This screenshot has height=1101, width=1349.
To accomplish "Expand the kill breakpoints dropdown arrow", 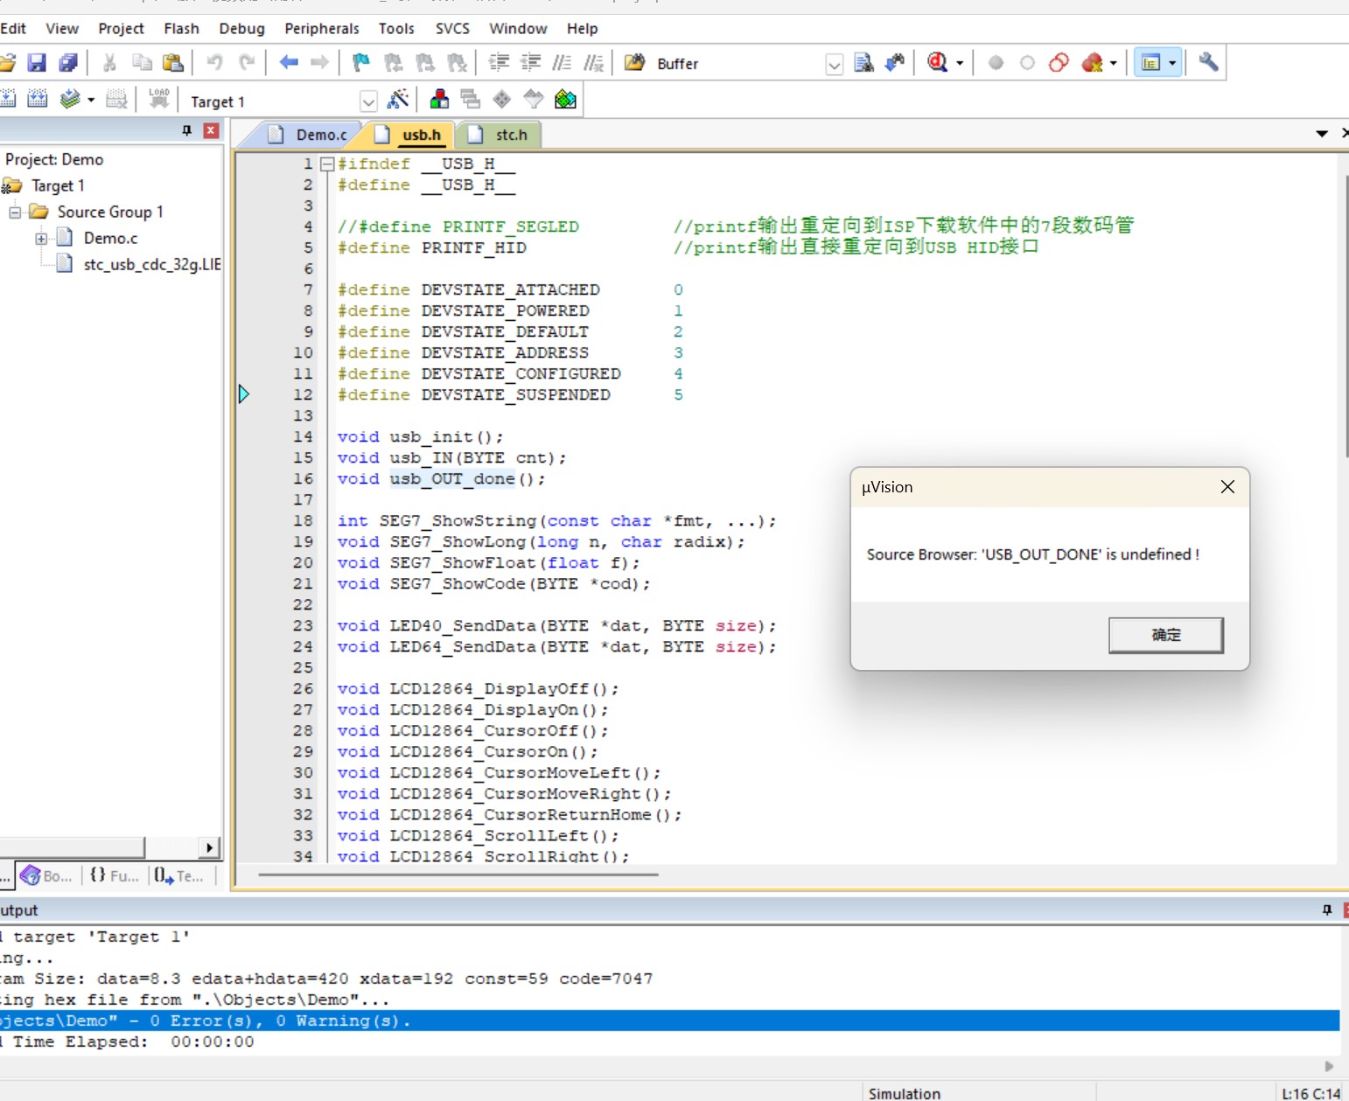I will [1113, 63].
